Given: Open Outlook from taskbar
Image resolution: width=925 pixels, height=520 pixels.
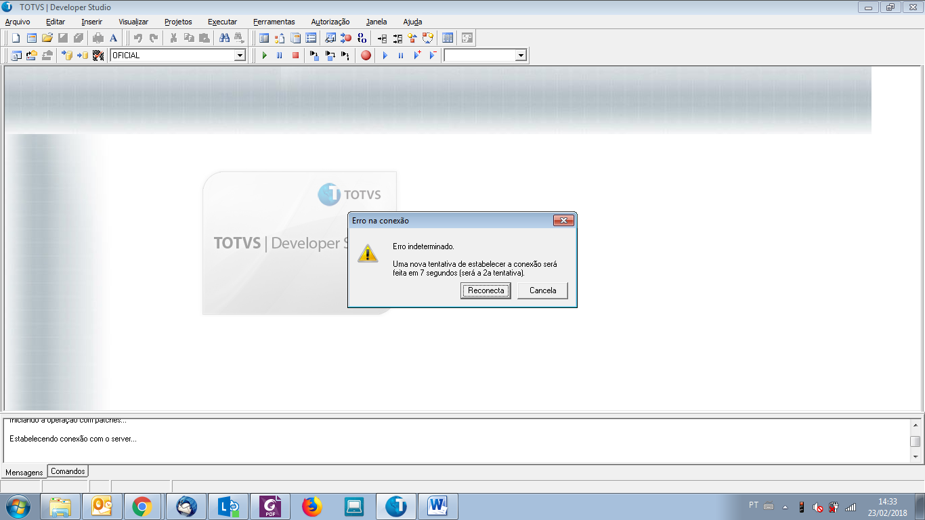Looking at the screenshot, I should click(102, 506).
